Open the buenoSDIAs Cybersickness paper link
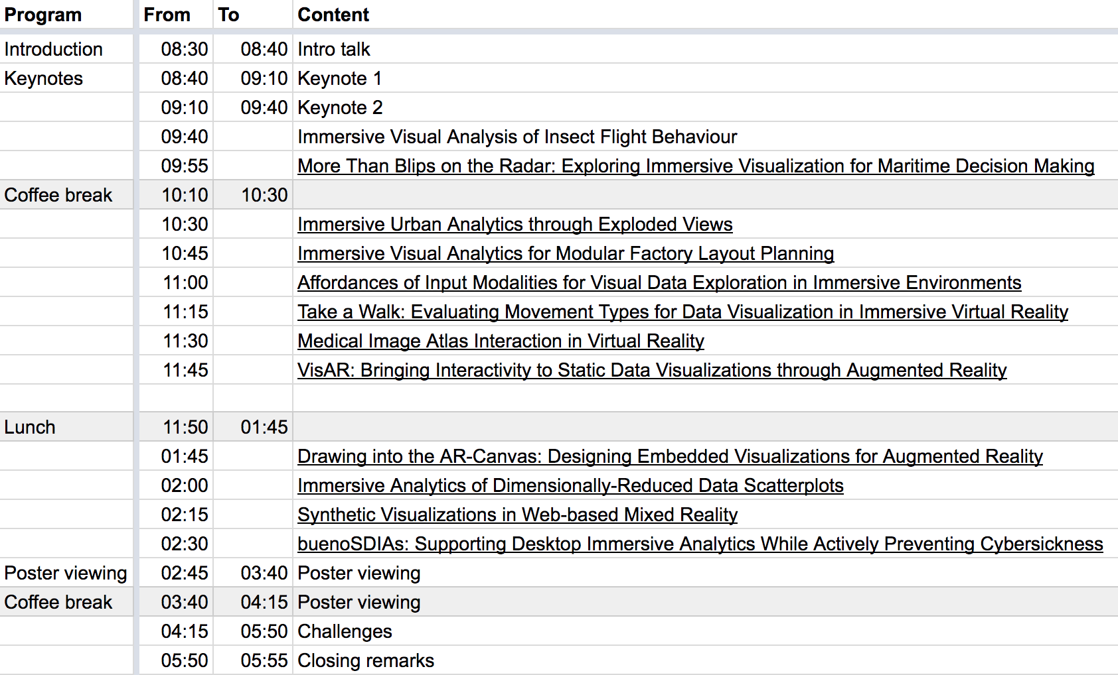 pos(700,544)
